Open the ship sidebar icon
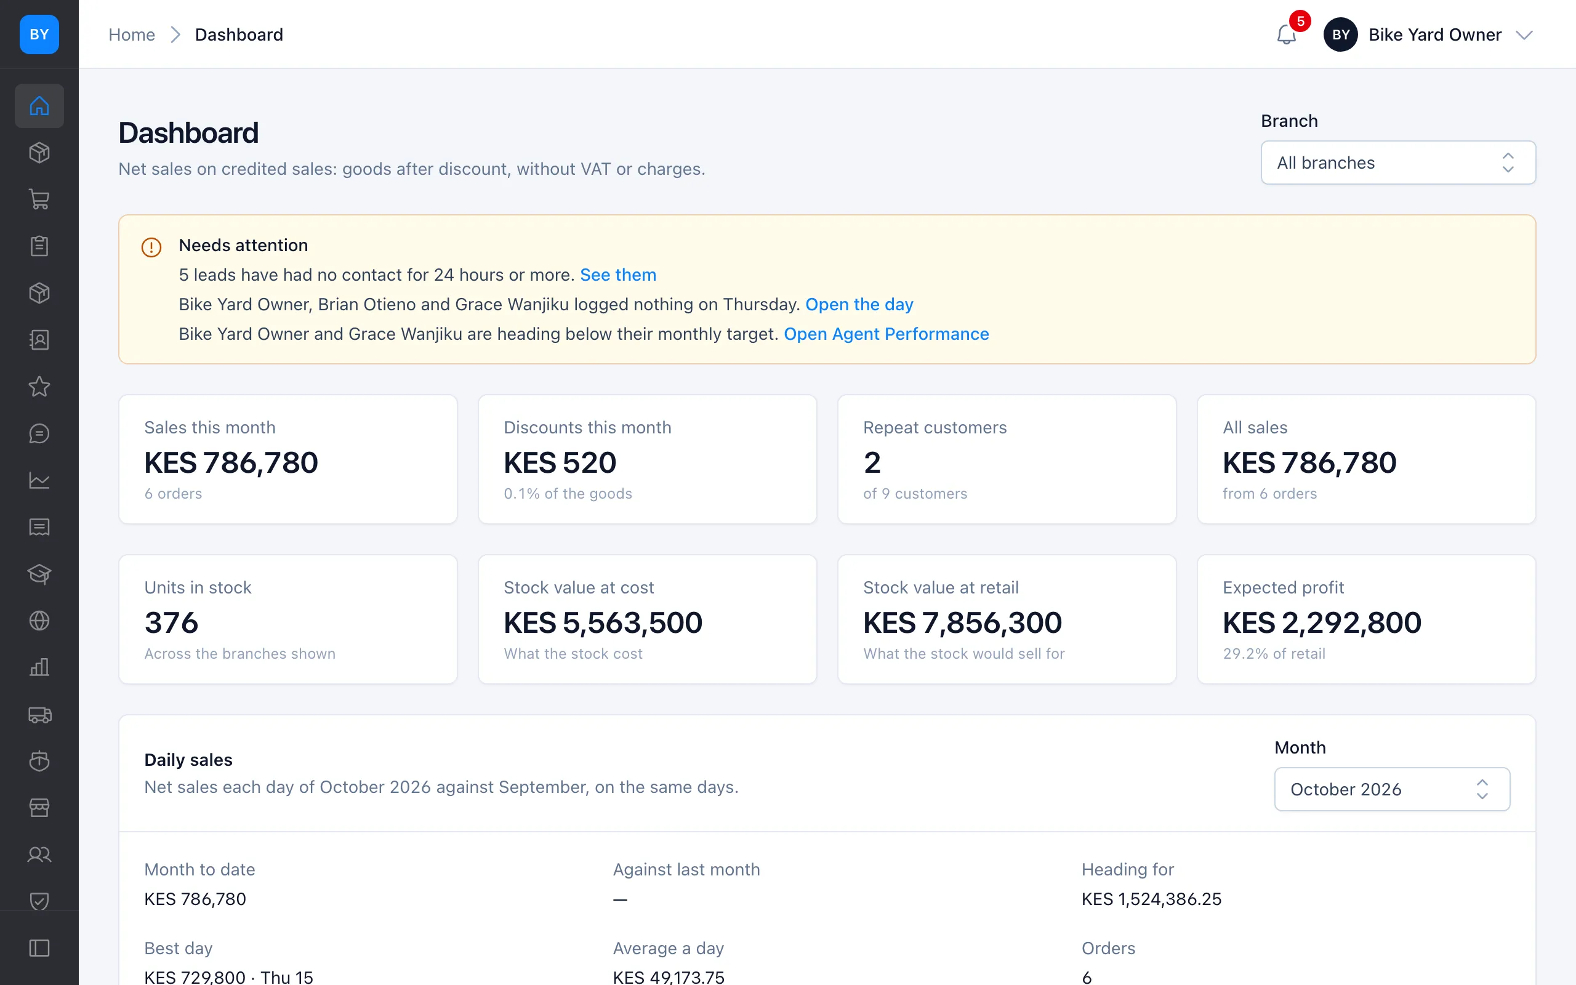1576x985 pixels. tap(39, 761)
